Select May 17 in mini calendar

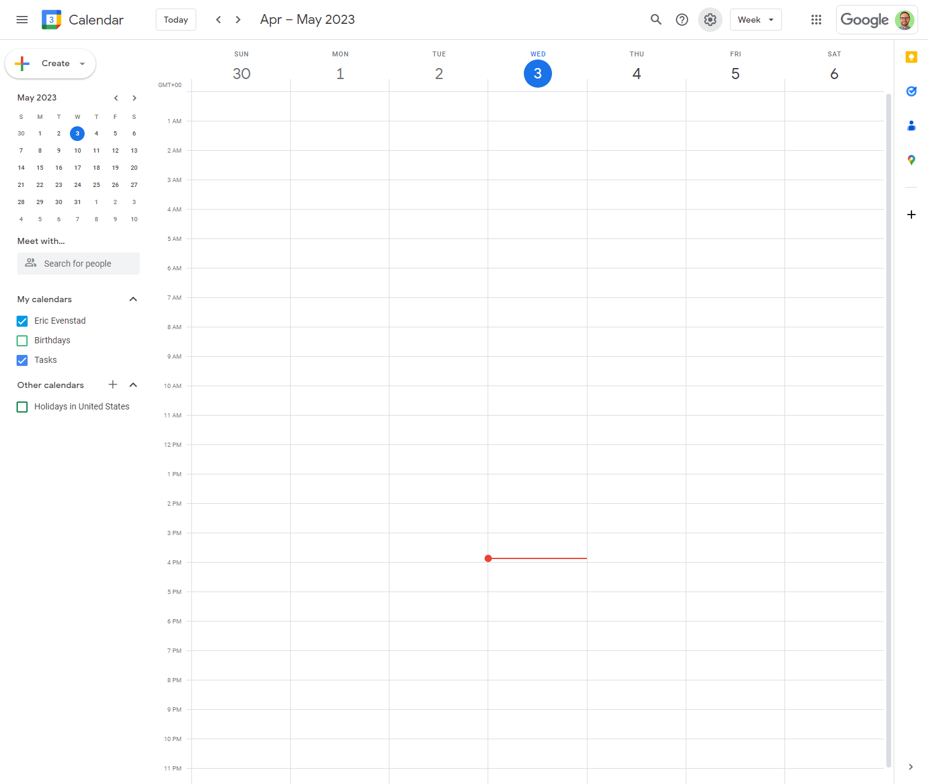(77, 168)
